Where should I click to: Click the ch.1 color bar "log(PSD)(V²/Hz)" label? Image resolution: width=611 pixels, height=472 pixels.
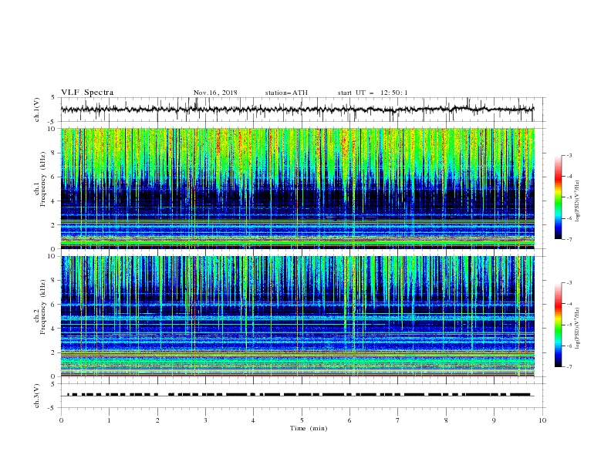point(578,201)
